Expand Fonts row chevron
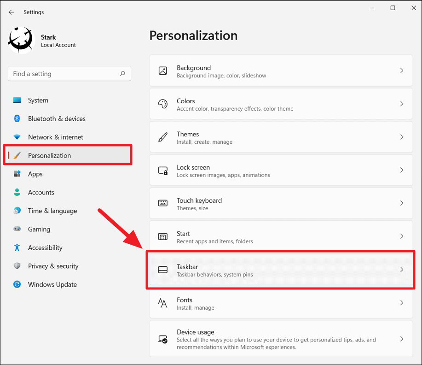 click(402, 303)
